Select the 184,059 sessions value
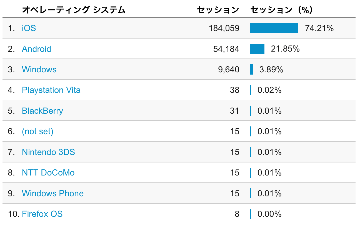The height and width of the screenshot is (229, 360). click(x=224, y=28)
